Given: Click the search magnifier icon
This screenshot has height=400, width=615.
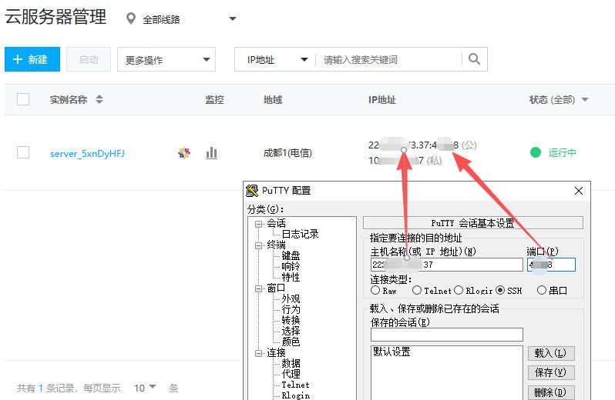Looking at the screenshot, I should [475, 59].
